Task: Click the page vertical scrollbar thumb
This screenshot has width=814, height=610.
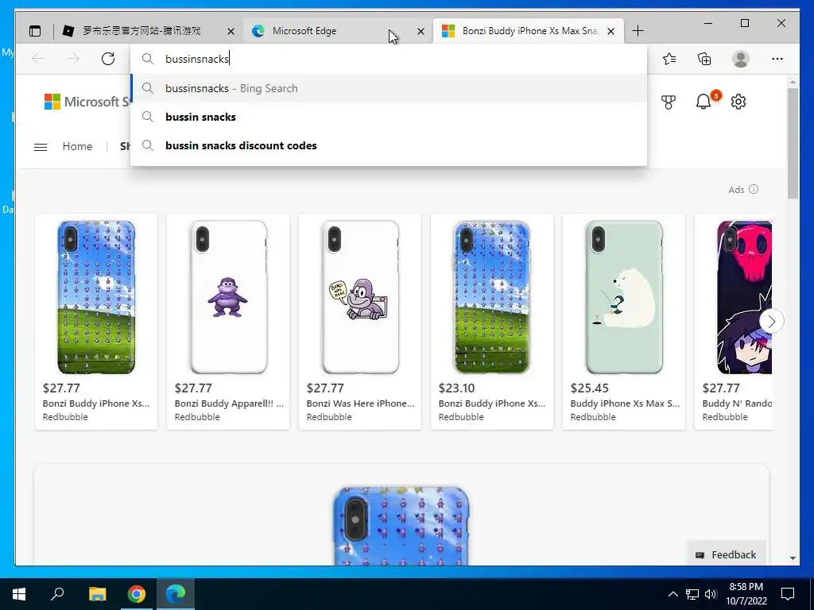Action: tap(793, 143)
